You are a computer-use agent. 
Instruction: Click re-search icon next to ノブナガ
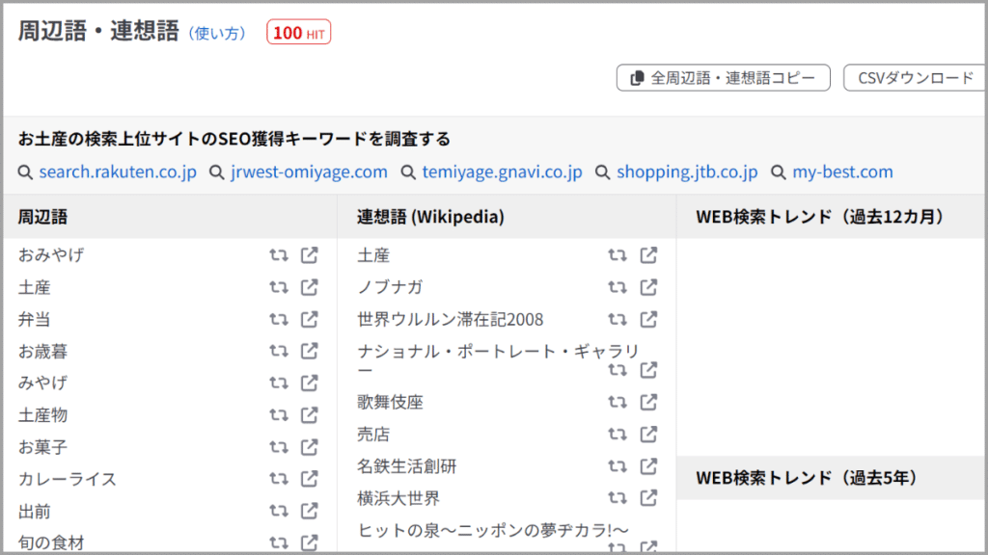click(617, 287)
